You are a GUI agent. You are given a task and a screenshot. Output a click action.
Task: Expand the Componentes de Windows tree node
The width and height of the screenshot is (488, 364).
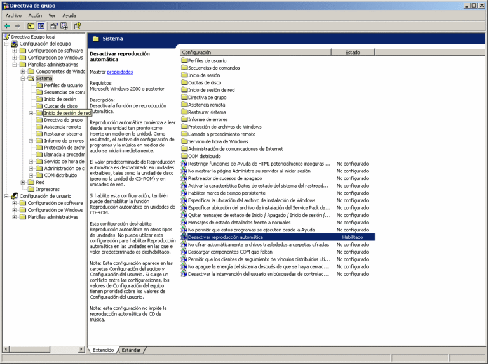coord(23,72)
